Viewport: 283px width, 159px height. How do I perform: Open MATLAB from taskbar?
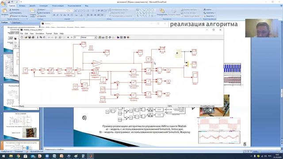click(x=90, y=156)
